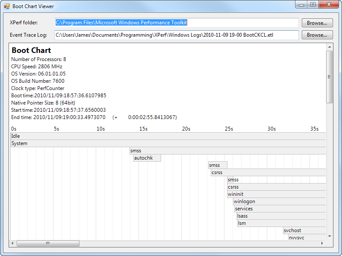Click the Start time line
The width and height of the screenshot is (342, 256).
click(x=59, y=110)
